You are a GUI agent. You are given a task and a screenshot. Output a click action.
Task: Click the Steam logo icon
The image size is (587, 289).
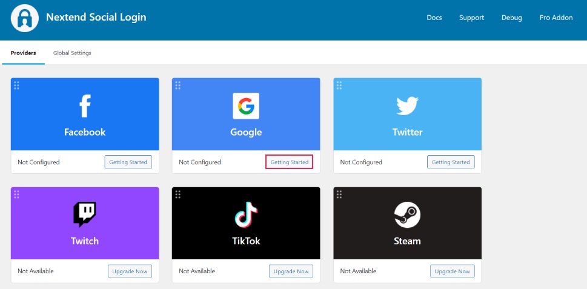coord(407,214)
